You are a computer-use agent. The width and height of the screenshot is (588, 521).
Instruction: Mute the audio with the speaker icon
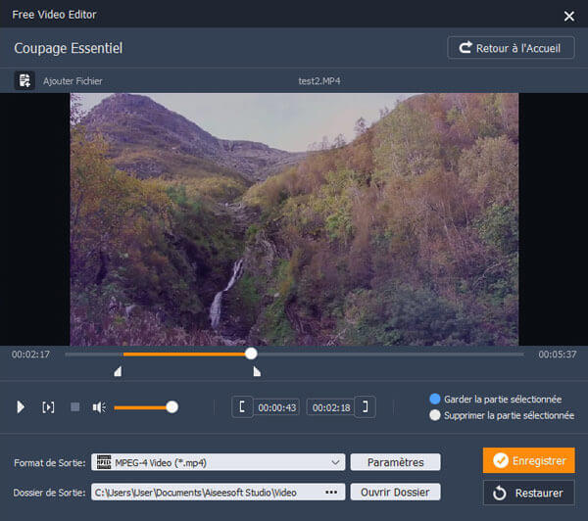[x=99, y=406]
